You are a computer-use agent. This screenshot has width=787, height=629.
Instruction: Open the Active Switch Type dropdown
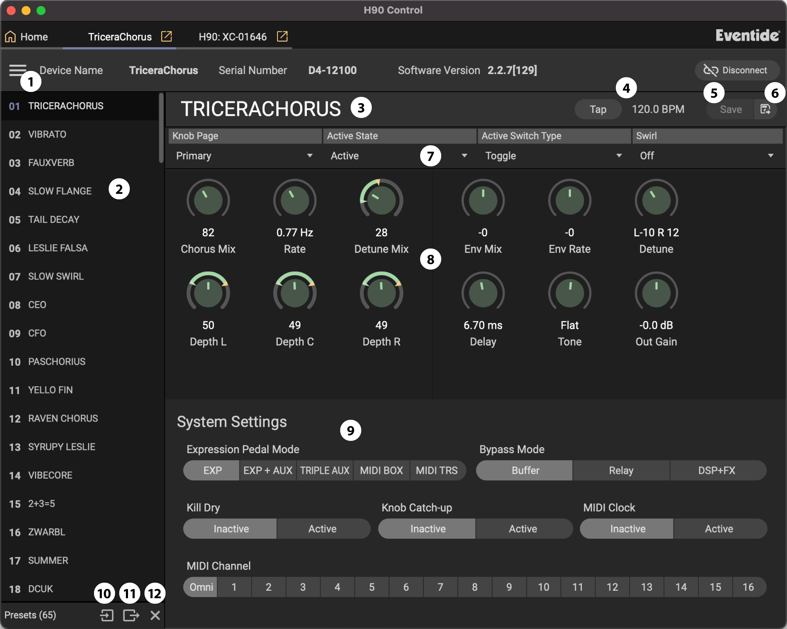click(554, 156)
